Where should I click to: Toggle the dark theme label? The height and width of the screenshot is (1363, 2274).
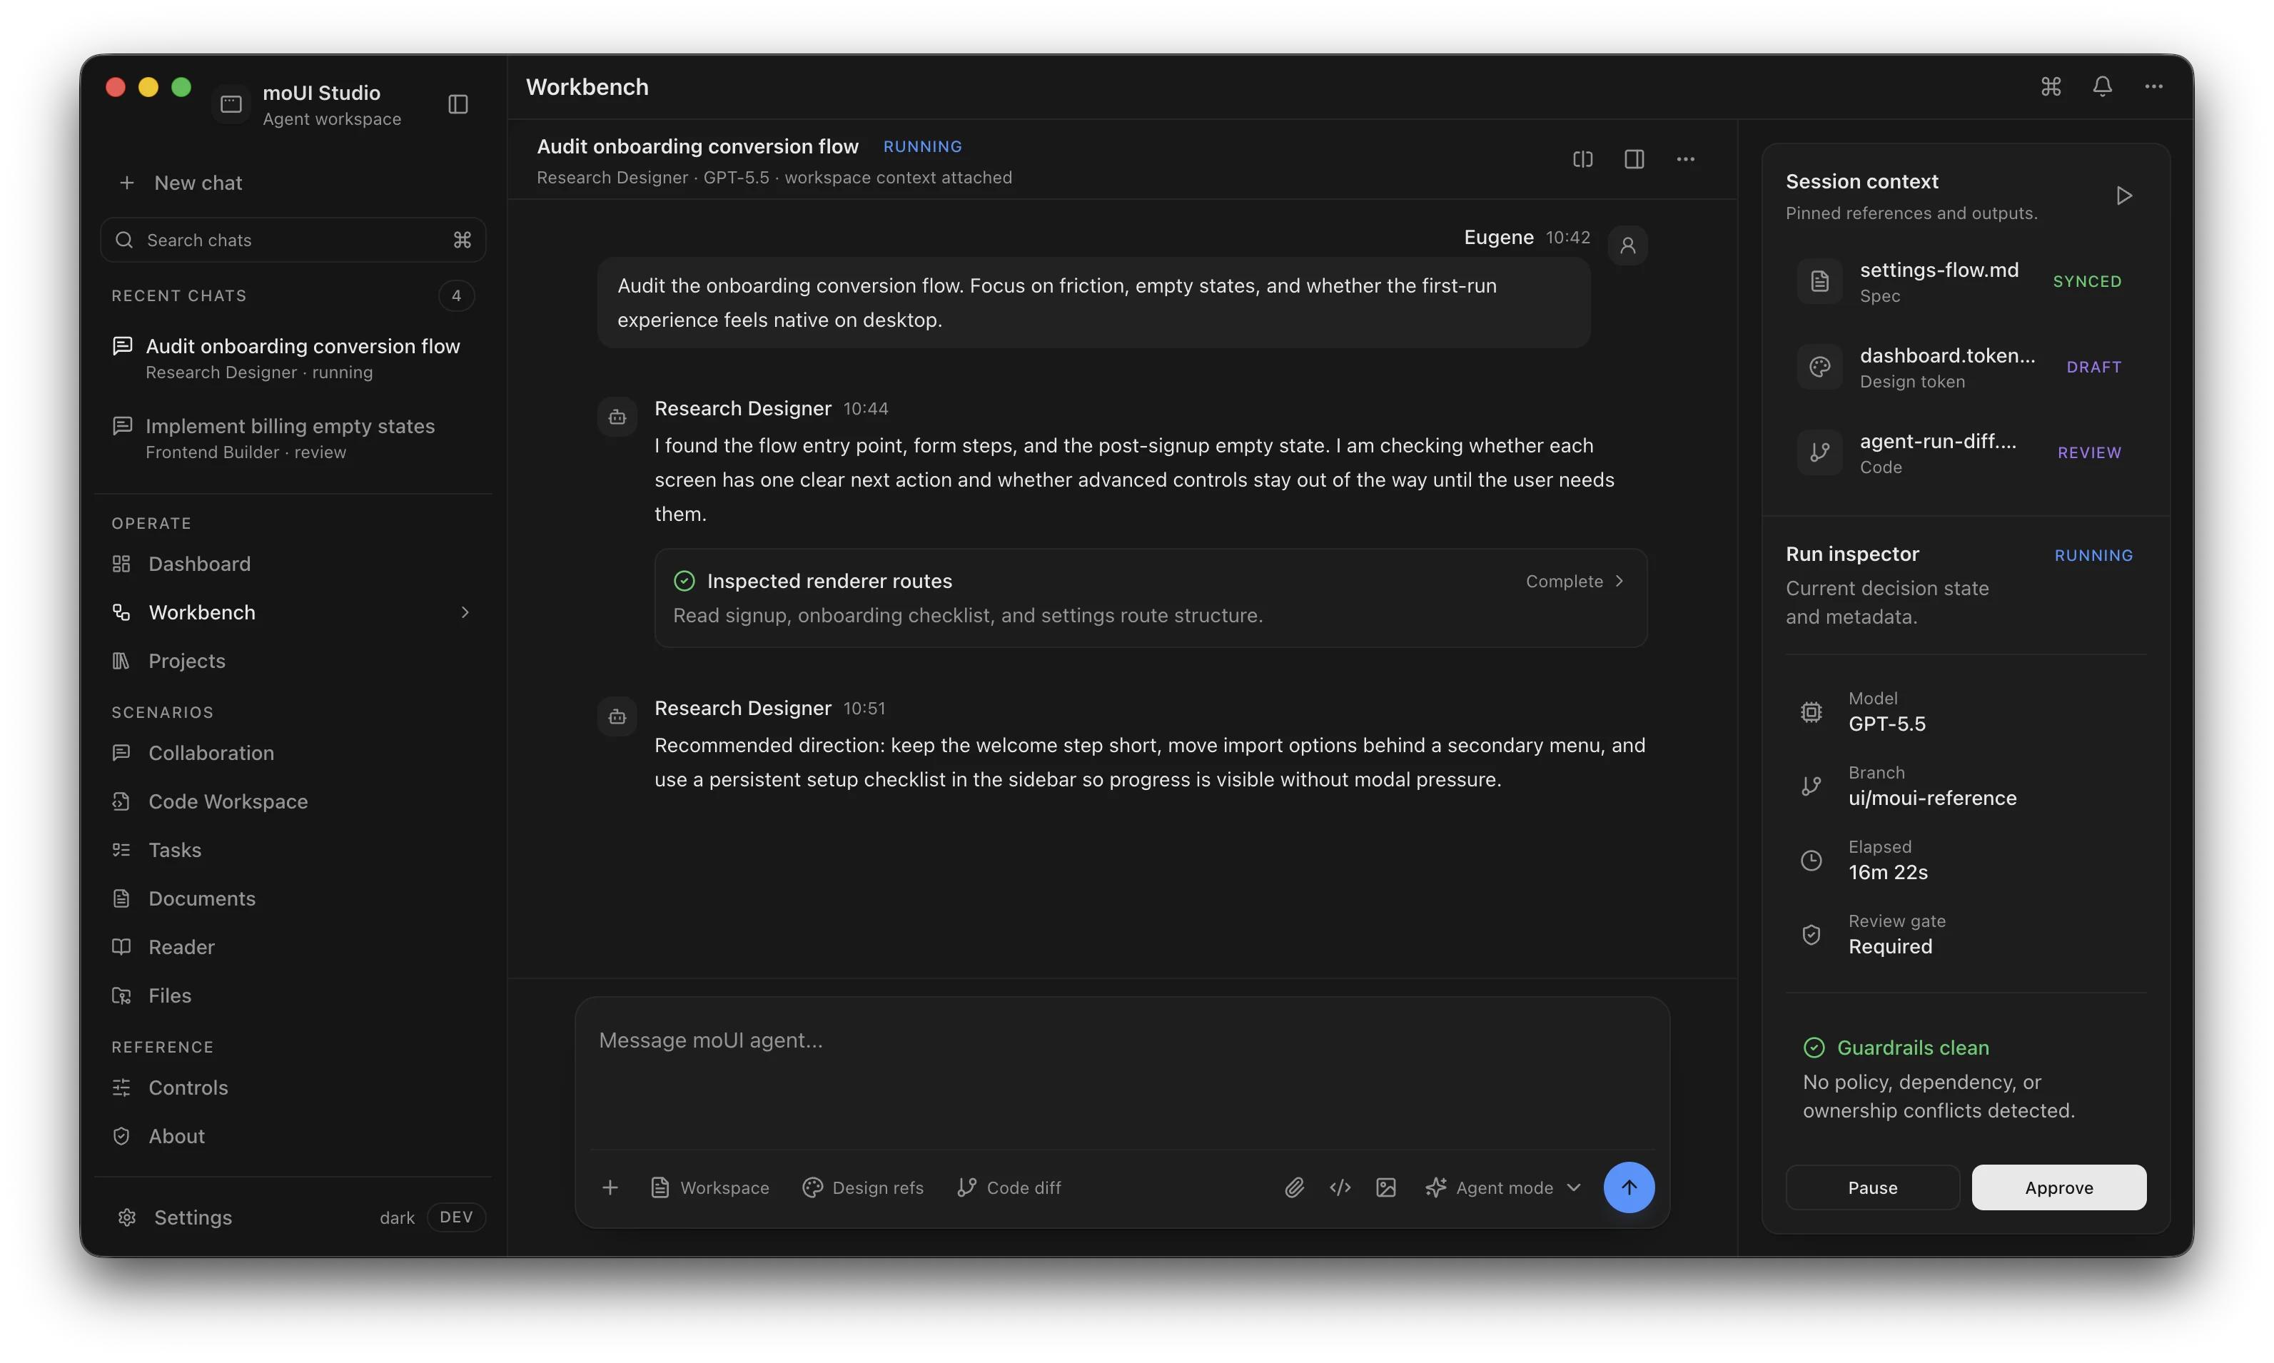(x=397, y=1217)
